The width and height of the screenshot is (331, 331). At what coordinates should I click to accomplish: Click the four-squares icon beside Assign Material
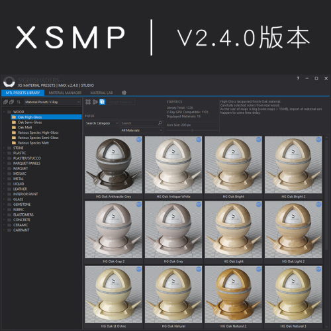pyautogui.click(x=88, y=102)
